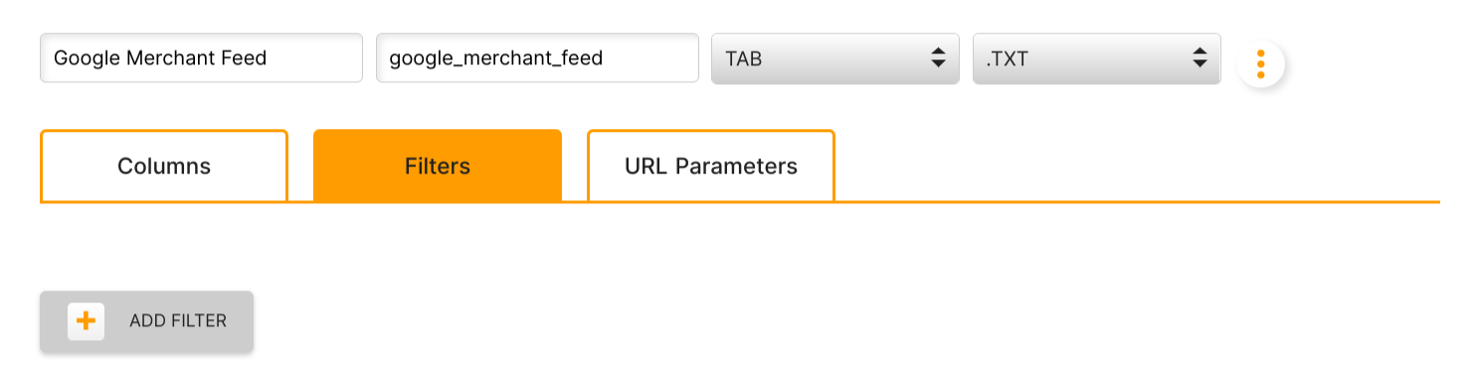
Task: Change the separator from TAB
Action: click(835, 59)
